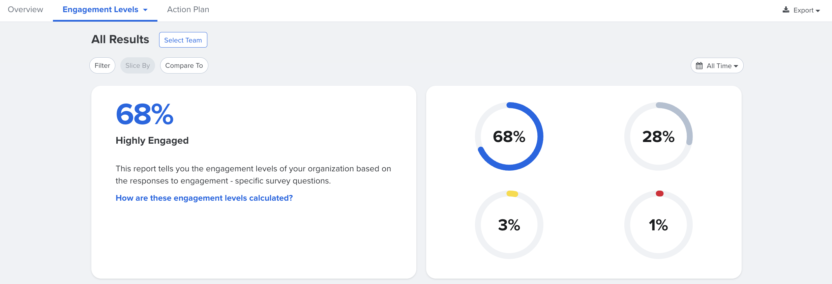Click the gray 28% donut chart
The width and height of the screenshot is (832, 284).
click(658, 137)
